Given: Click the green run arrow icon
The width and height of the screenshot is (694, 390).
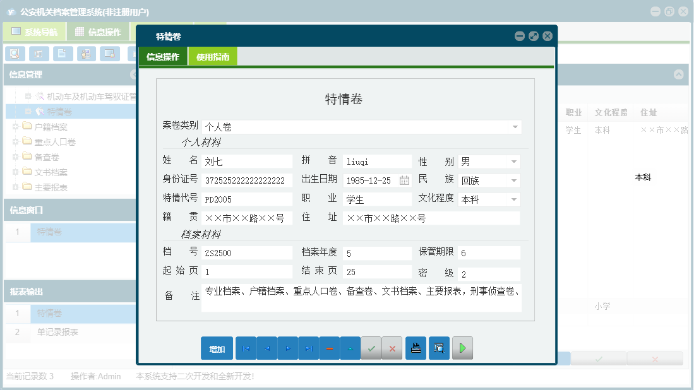Looking at the screenshot, I should point(462,348).
